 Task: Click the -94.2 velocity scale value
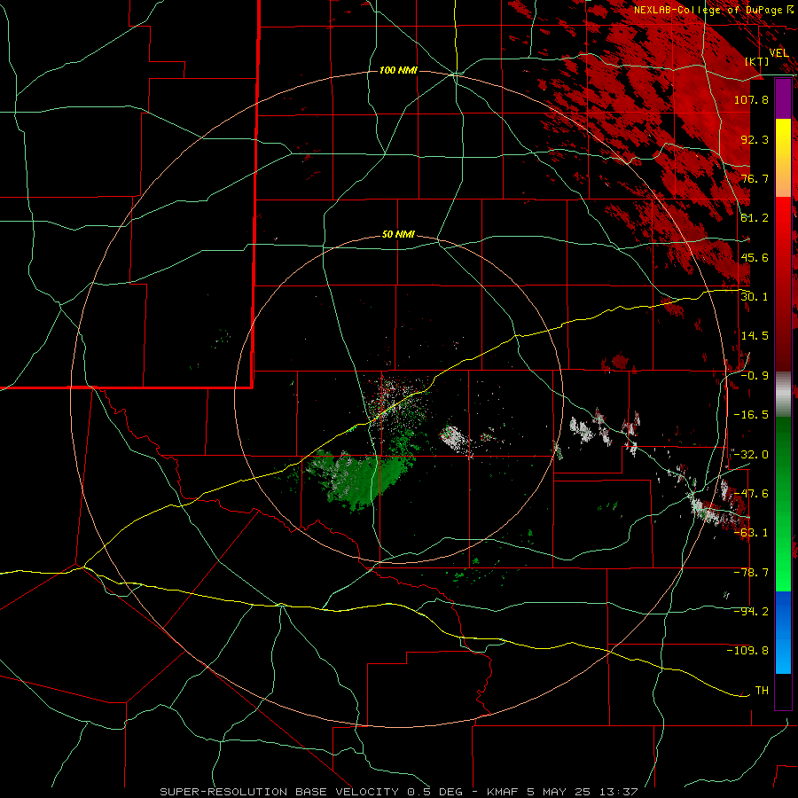tap(751, 612)
